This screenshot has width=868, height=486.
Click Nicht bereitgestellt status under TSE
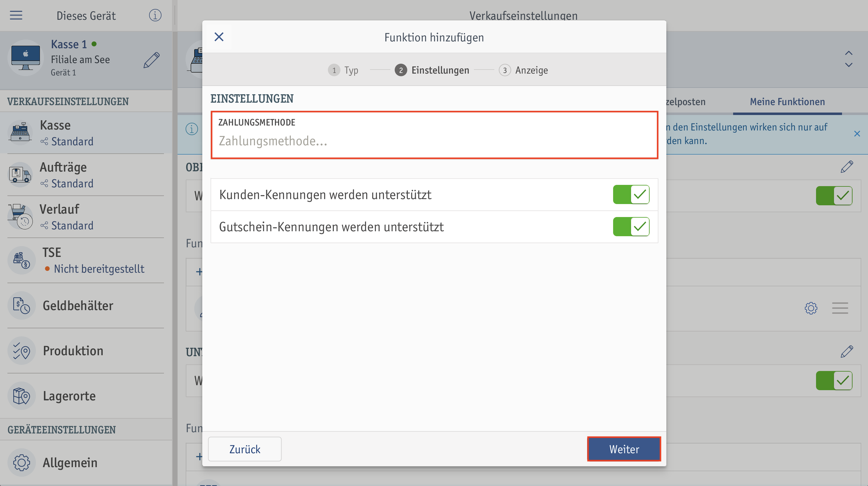[x=99, y=269]
